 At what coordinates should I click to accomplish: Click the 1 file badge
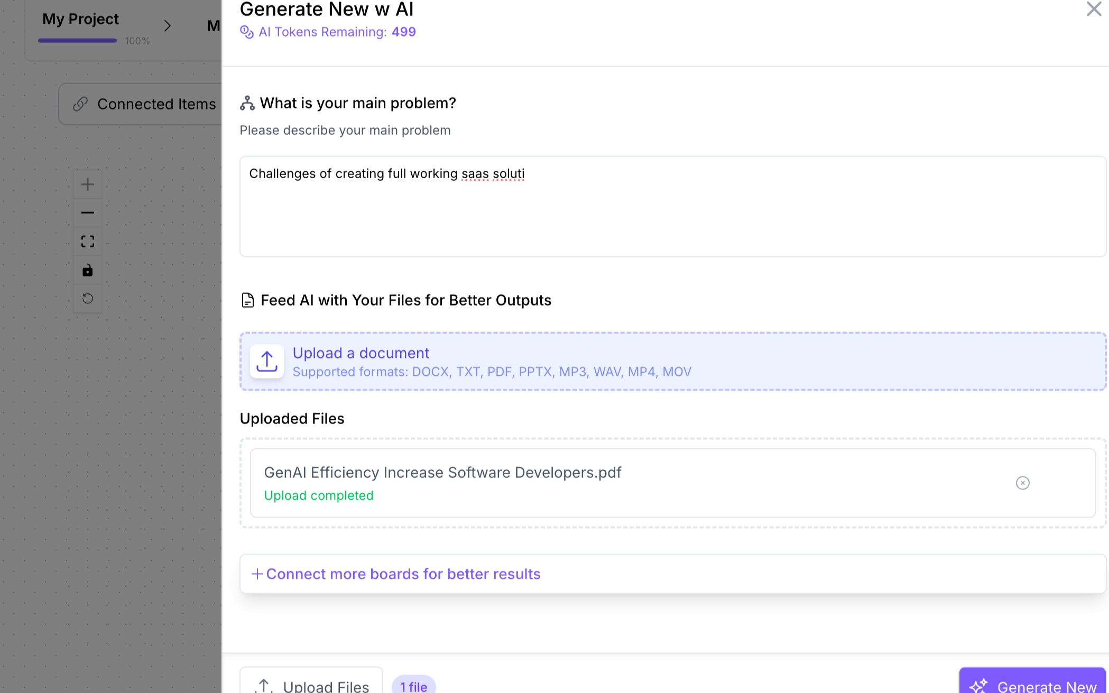tap(413, 686)
